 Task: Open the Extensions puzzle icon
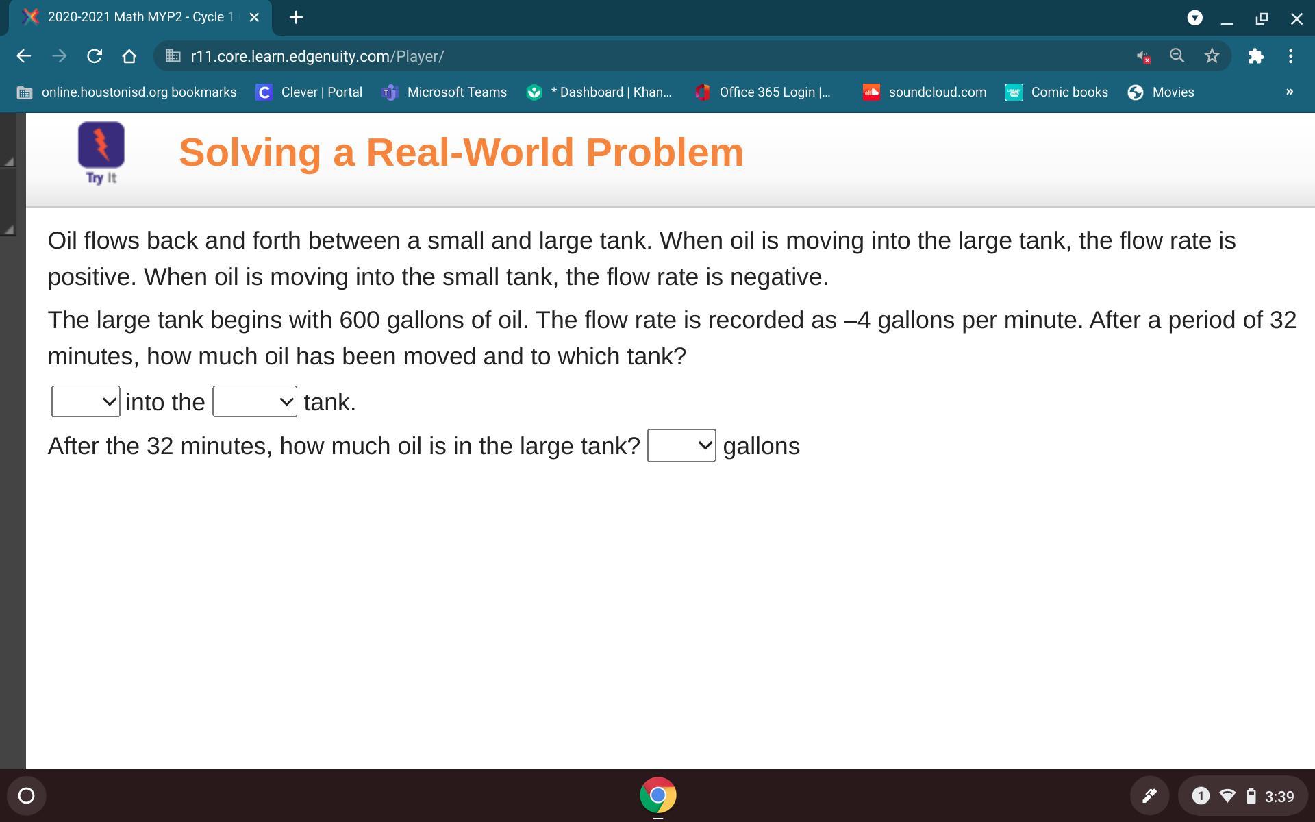click(x=1255, y=56)
